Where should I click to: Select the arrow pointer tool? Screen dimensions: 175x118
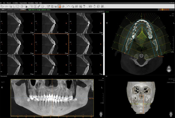tap(31, 6)
